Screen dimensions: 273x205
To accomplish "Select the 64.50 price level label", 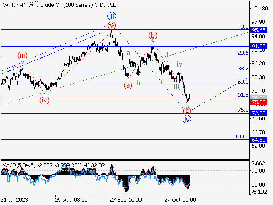I will (258, 140).
